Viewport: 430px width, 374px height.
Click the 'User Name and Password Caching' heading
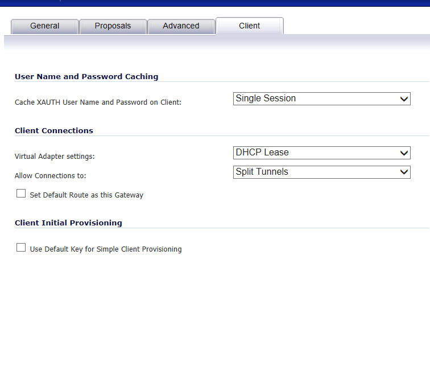(86, 76)
